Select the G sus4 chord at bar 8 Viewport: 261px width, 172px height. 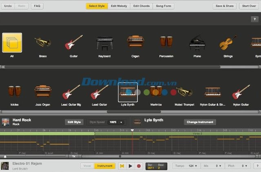(x=49, y=153)
